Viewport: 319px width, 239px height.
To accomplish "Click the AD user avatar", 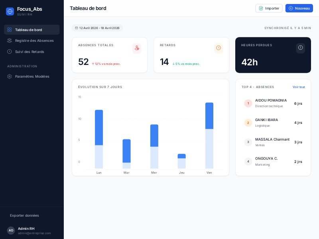I will (11, 230).
